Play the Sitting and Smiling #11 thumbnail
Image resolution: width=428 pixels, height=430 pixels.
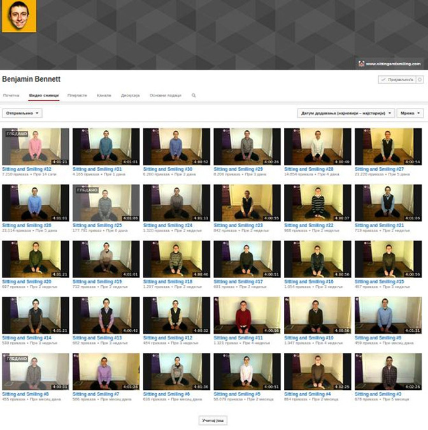pos(247,315)
